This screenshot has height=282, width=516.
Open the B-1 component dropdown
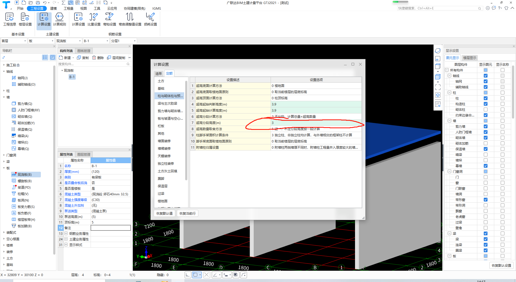pyautogui.click(x=96, y=41)
